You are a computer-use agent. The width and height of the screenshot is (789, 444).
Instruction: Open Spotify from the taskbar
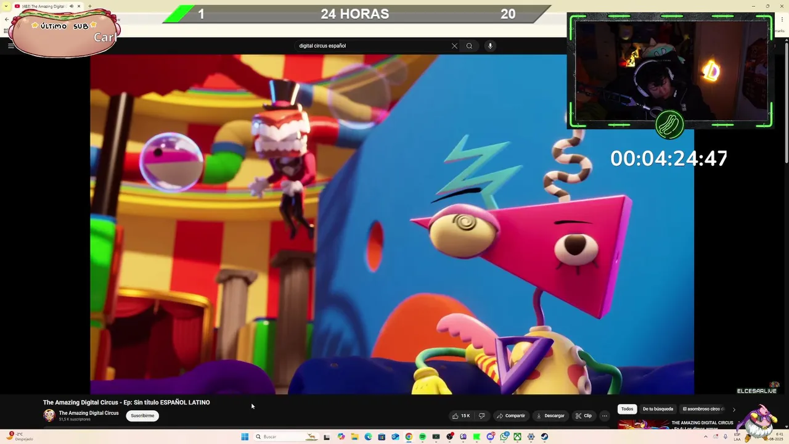coord(422,437)
